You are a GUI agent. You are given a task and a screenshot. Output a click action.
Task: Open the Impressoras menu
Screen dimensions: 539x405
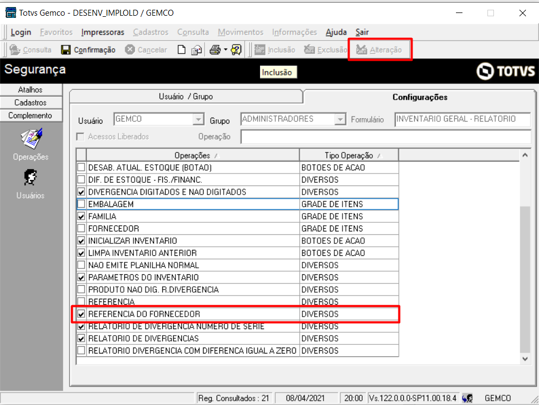coord(103,32)
